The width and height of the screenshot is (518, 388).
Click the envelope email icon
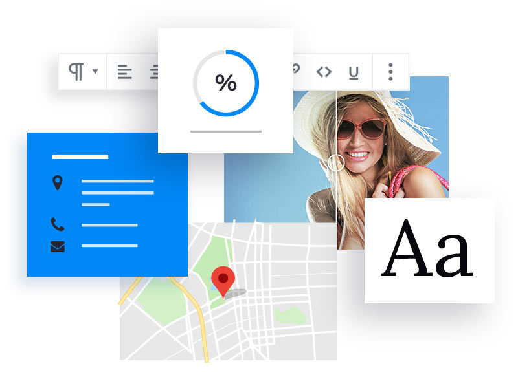click(x=58, y=246)
